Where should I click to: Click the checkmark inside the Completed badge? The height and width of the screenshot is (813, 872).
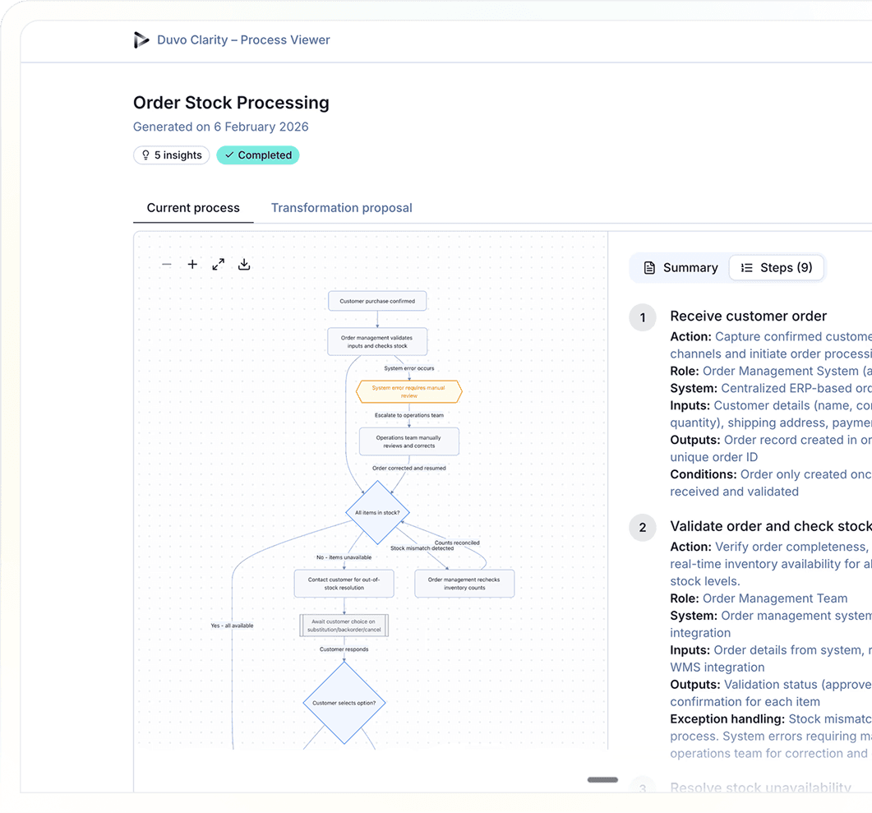tap(228, 155)
